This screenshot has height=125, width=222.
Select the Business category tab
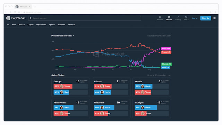point(61,25)
